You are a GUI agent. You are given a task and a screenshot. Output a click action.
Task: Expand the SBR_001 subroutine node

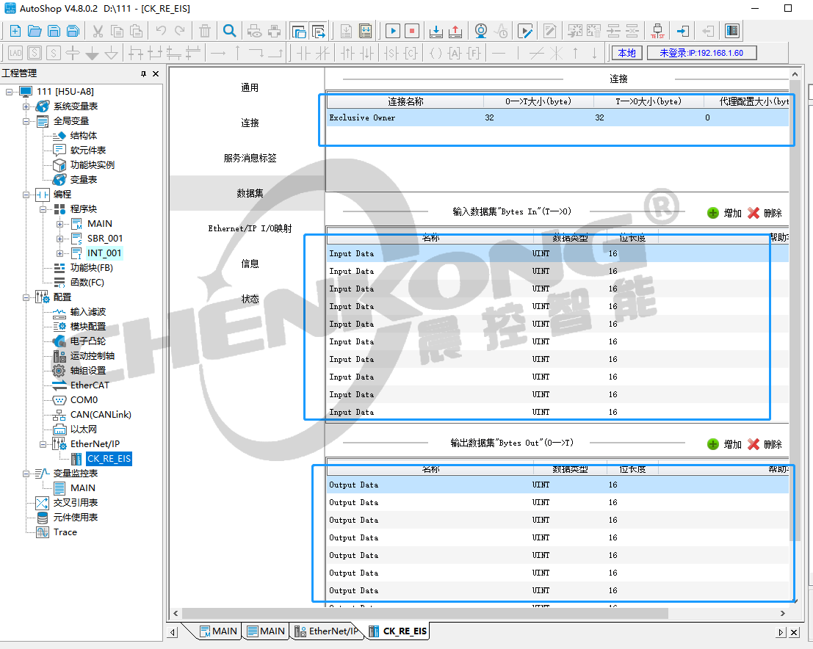click(x=59, y=239)
